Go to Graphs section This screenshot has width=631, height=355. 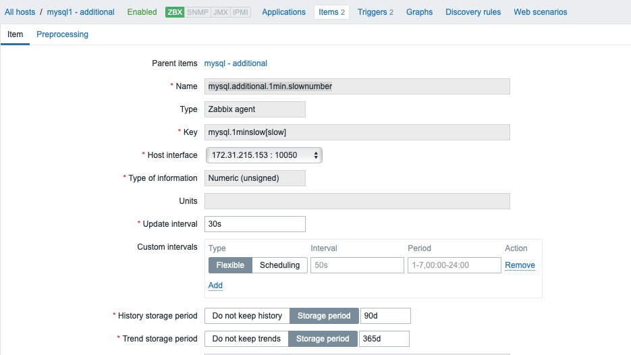(419, 12)
